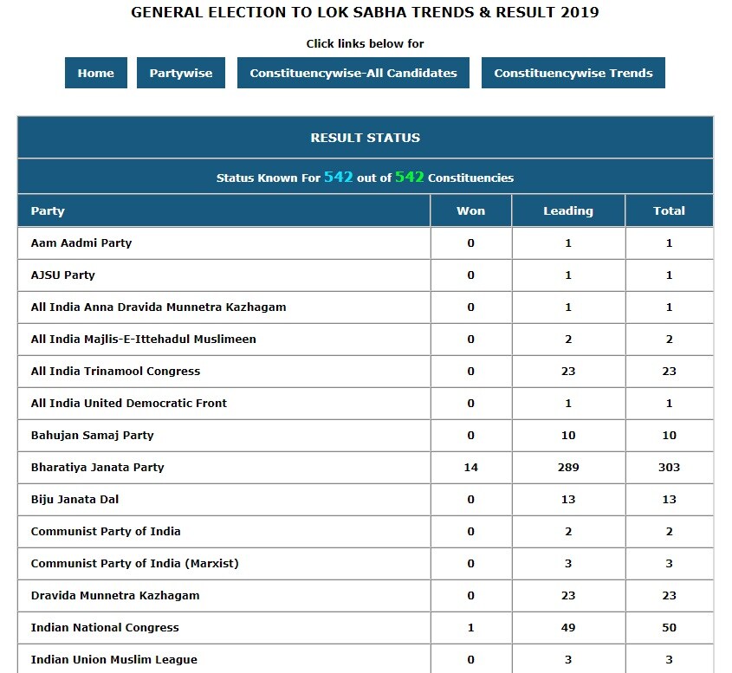Click the Communist Party of India name
732x673 pixels.
click(106, 532)
